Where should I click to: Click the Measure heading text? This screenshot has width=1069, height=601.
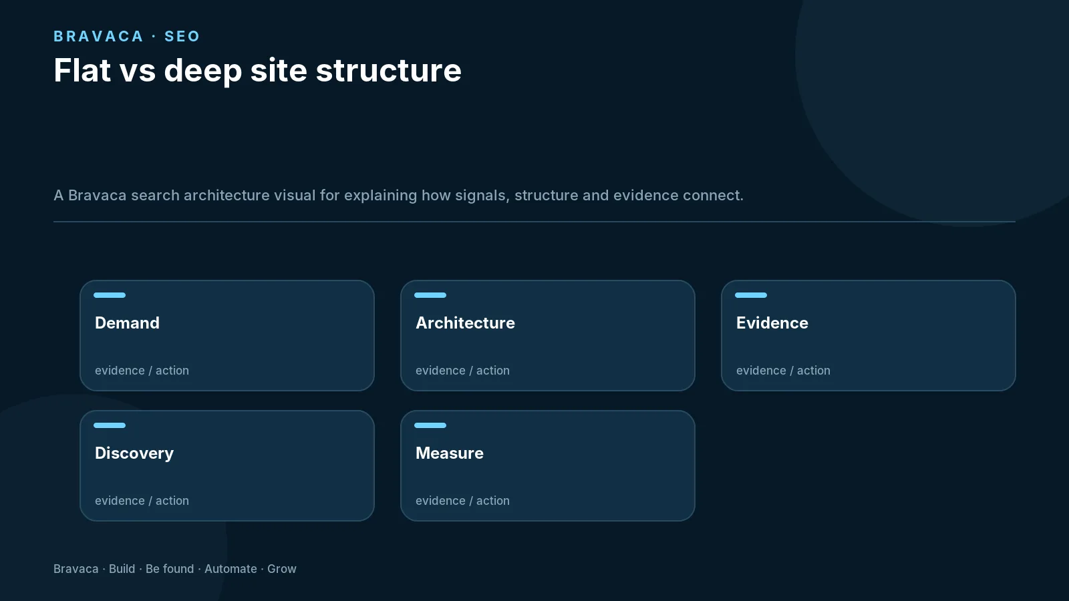click(x=450, y=453)
